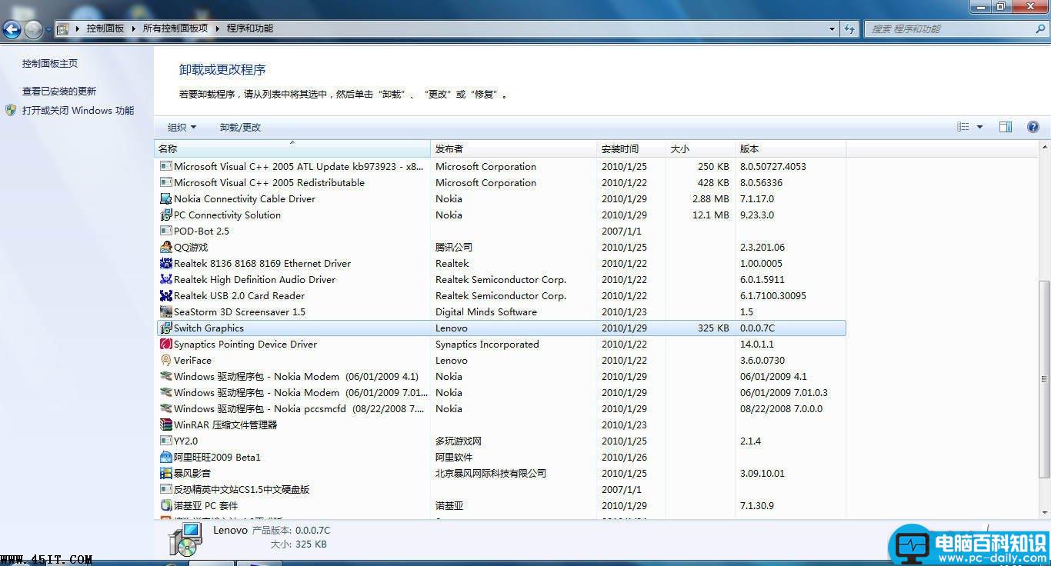Click the Realtek High Definition Audio Driver icon

tap(166, 279)
